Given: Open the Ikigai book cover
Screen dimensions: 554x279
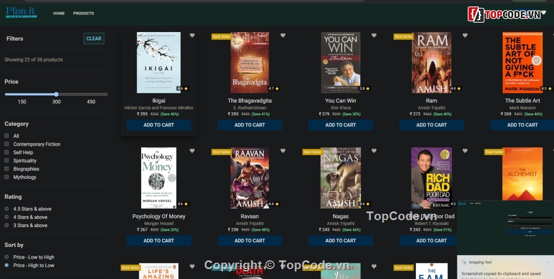Looking at the screenshot, I should click(159, 62).
